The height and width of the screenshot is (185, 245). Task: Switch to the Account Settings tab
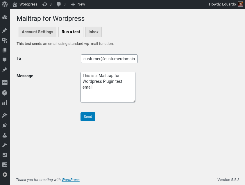(x=37, y=32)
